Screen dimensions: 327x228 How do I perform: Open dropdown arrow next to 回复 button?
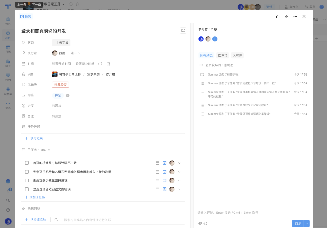pyautogui.click(x=307, y=223)
